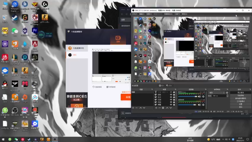Image resolution: width=252 pixels, height=142 pixels.
Task: Pop out the Sources dock
Action: point(175,89)
